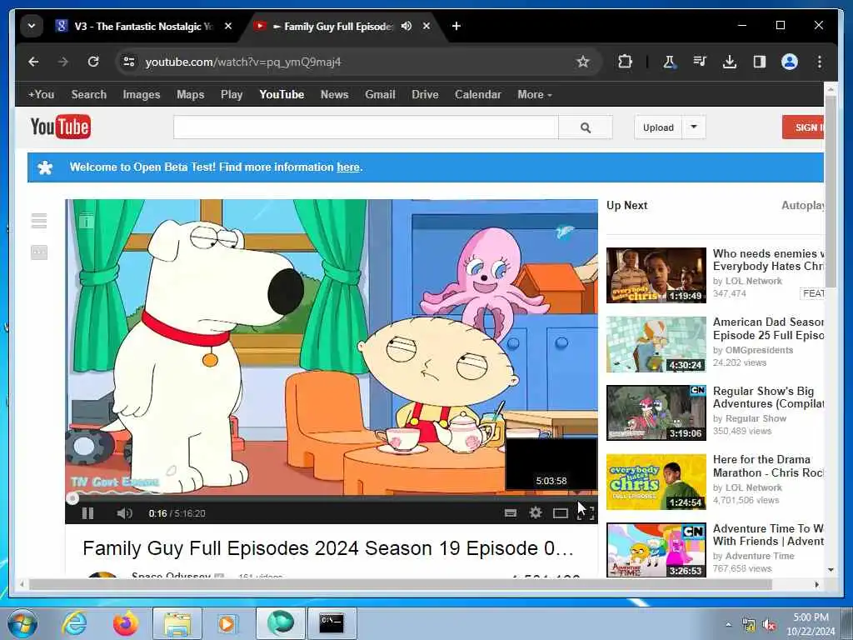
Task: Open Everybody Hates Chris 1:19:49 thumbnail
Action: pyautogui.click(x=656, y=275)
